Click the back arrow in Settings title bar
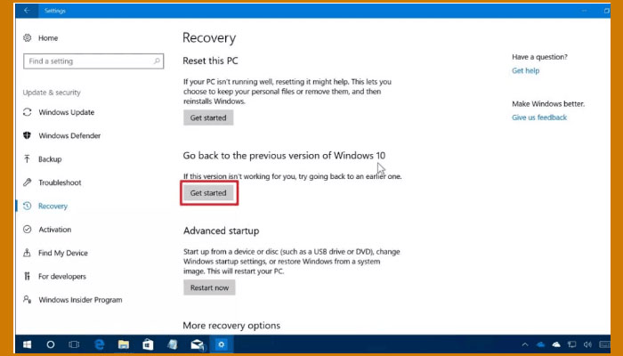This screenshot has height=356, width=623. 26,12
